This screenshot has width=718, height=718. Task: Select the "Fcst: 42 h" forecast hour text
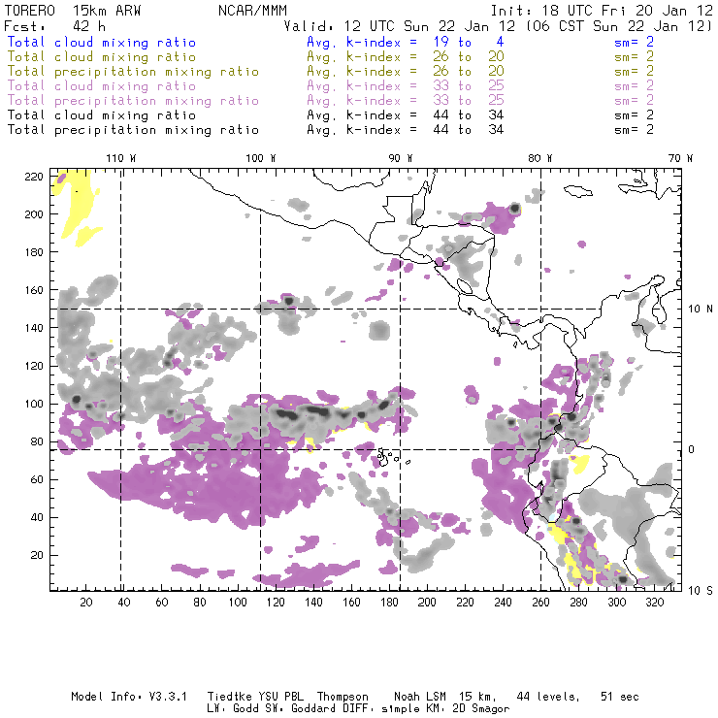point(55,26)
